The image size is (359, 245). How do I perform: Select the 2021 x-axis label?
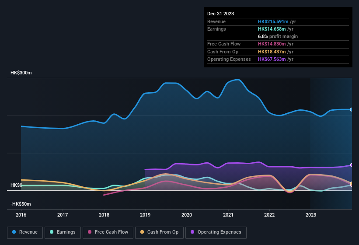228,215
